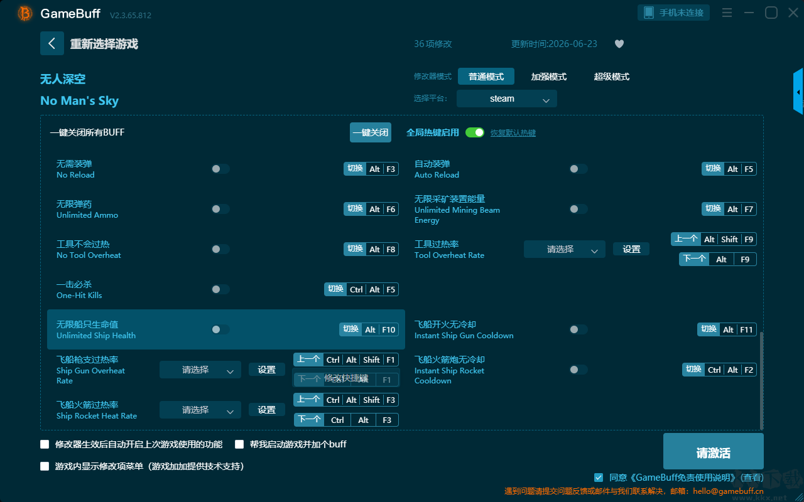Click 设置 button for Ship Gun Overheat Rate
The height and width of the screenshot is (502, 804).
point(267,370)
